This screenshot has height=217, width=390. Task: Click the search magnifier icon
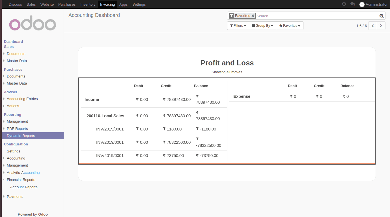coord(381,16)
